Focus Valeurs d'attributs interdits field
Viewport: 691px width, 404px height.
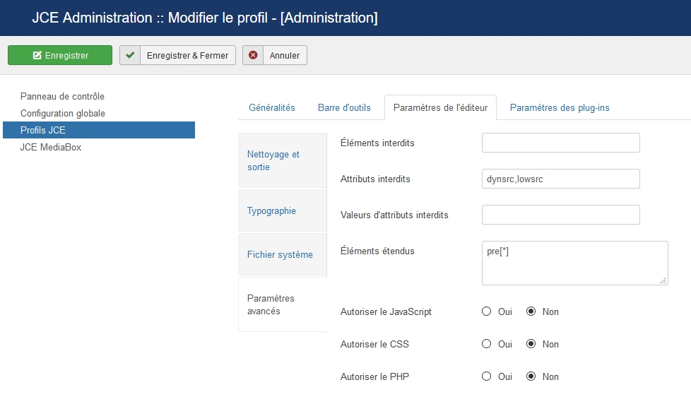pyautogui.click(x=560, y=215)
